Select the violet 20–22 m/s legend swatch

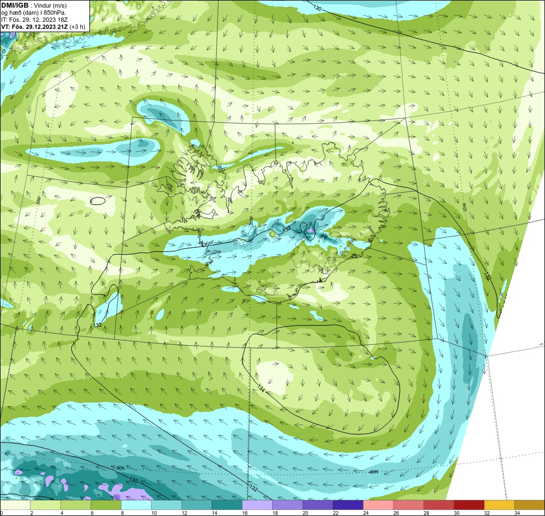318,505
